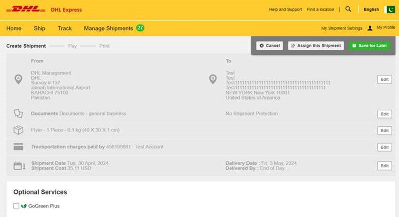Click Delivery Date Fri, 3 May, 2024

click(x=261, y=163)
